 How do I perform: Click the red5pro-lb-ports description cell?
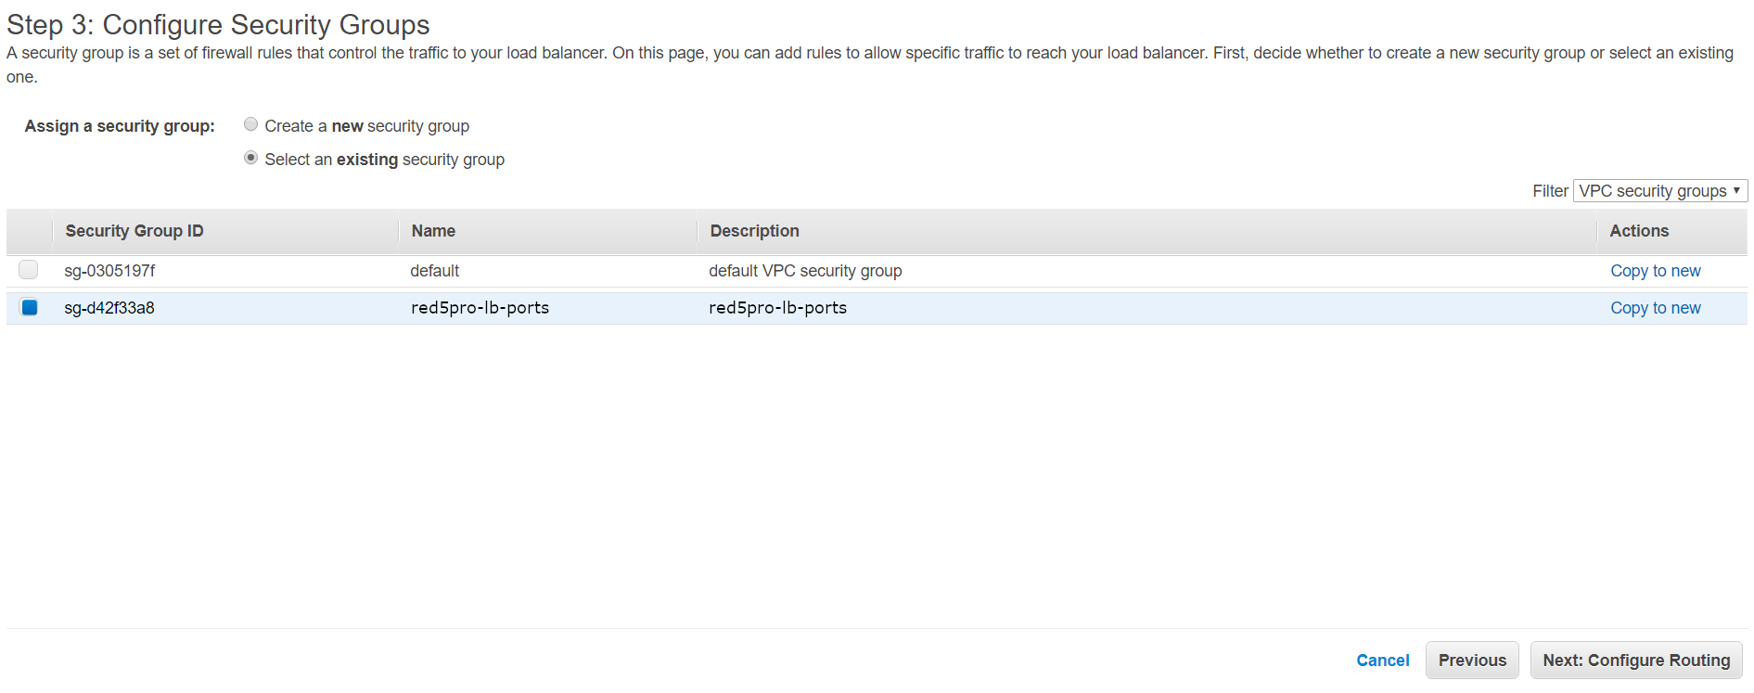[777, 308]
